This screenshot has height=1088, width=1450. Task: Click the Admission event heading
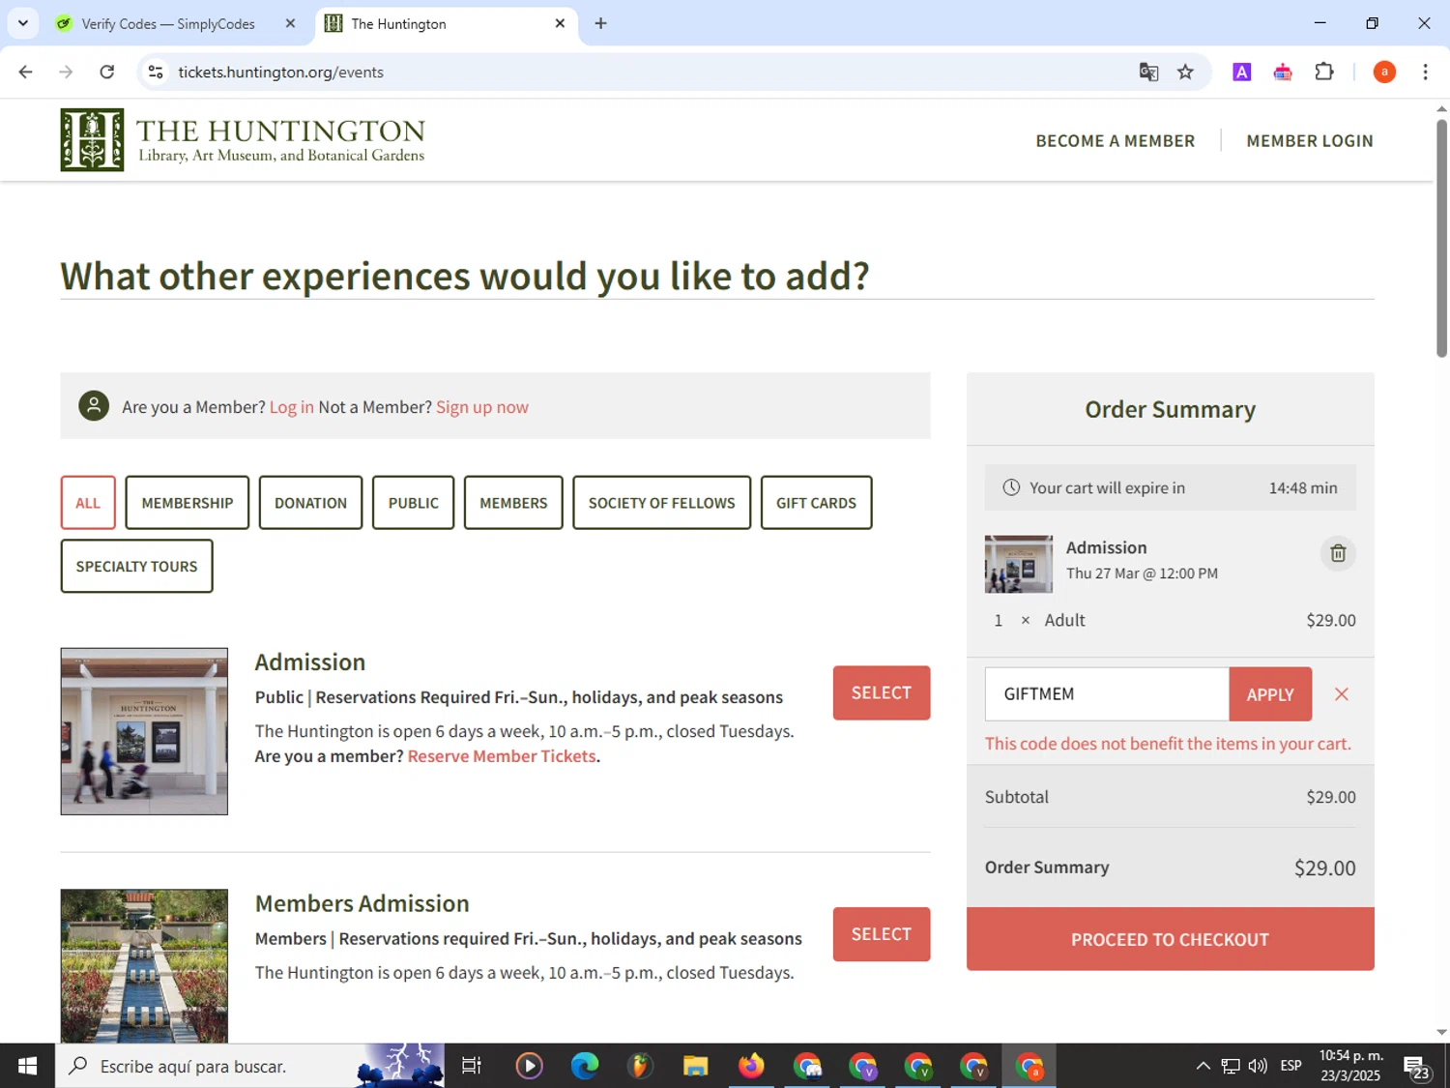pos(310,662)
